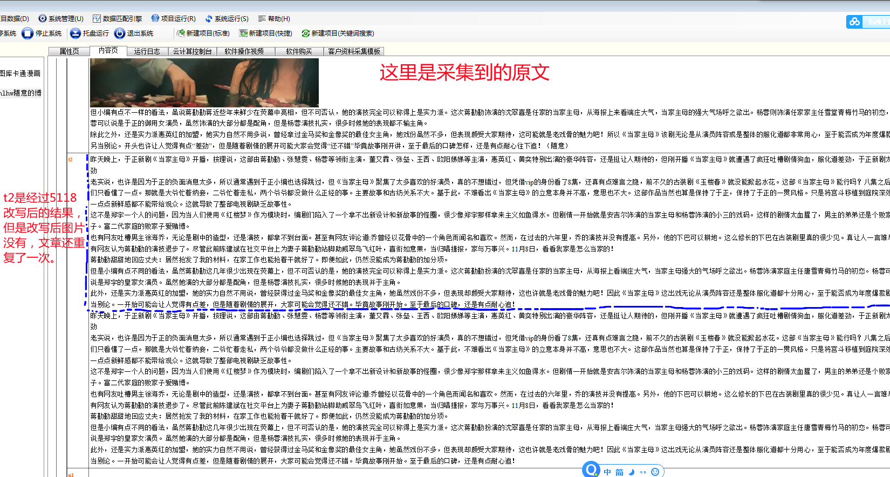Click the orange n1 field label
The width and height of the screenshot is (890, 477).
(x=71, y=475)
